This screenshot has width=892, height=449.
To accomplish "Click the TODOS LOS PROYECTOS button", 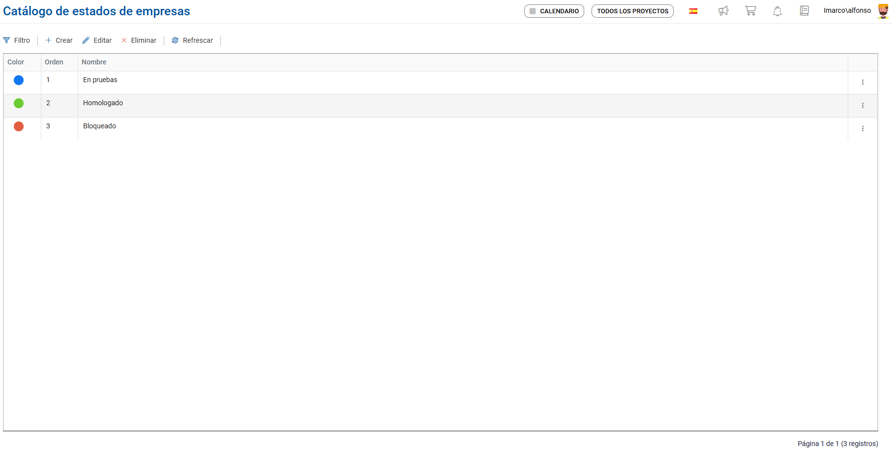I will point(632,11).
